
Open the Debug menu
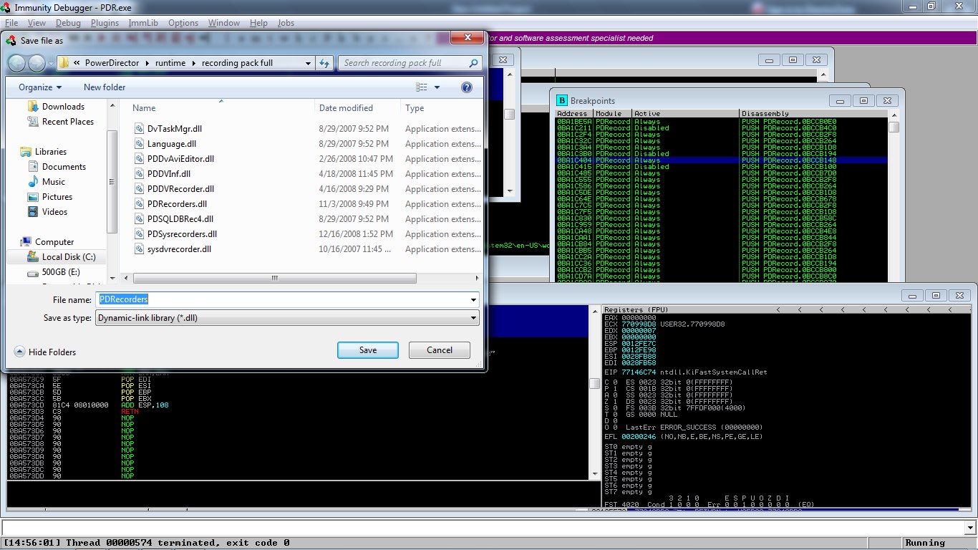(x=69, y=23)
